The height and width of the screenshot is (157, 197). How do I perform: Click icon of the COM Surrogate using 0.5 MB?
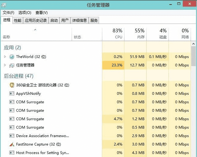click(12, 127)
